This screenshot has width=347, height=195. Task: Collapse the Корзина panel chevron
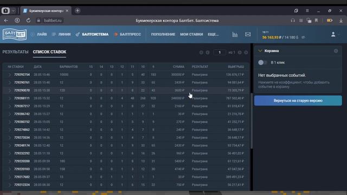pos(260,51)
